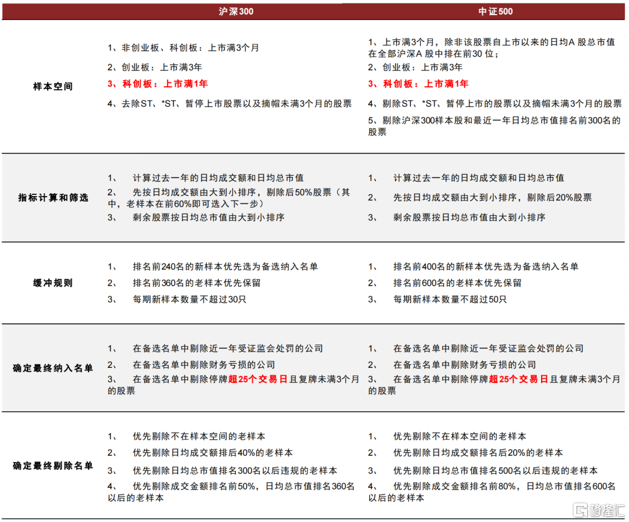The width and height of the screenshot is (629, 522).
Task: Click 成交金额排名前50% removal rule
Action: pos(231,492)
